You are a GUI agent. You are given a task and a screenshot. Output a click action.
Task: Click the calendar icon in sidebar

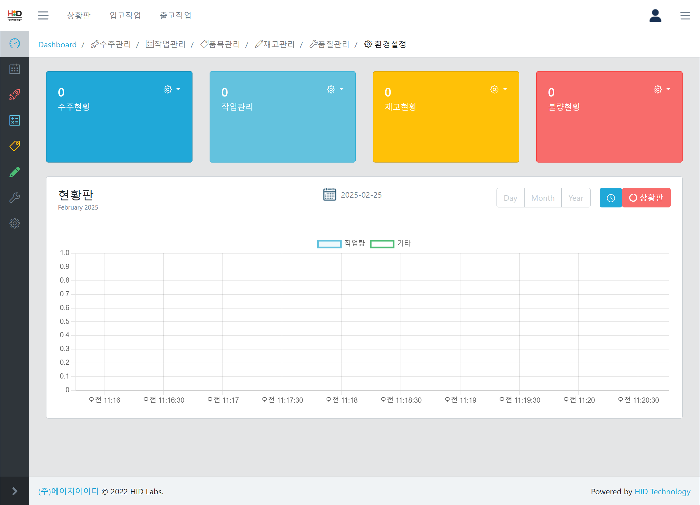14,69
